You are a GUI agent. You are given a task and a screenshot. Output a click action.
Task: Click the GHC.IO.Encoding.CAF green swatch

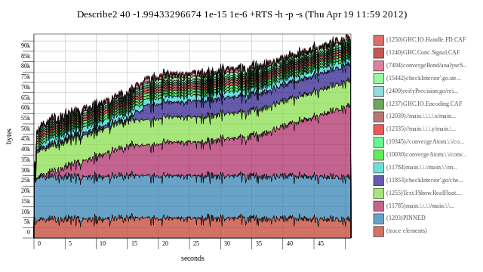point(379,104)
